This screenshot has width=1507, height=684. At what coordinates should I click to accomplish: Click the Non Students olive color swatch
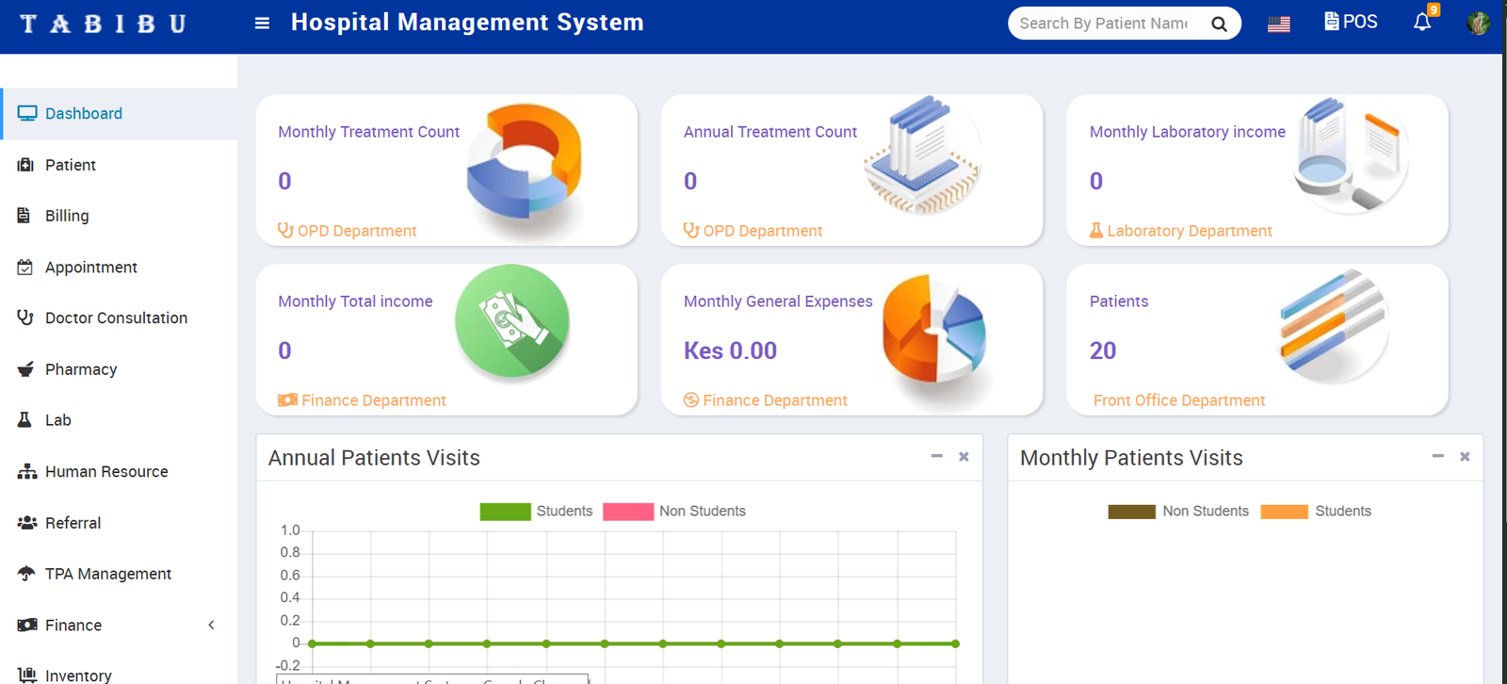(x=1131, y=512)
